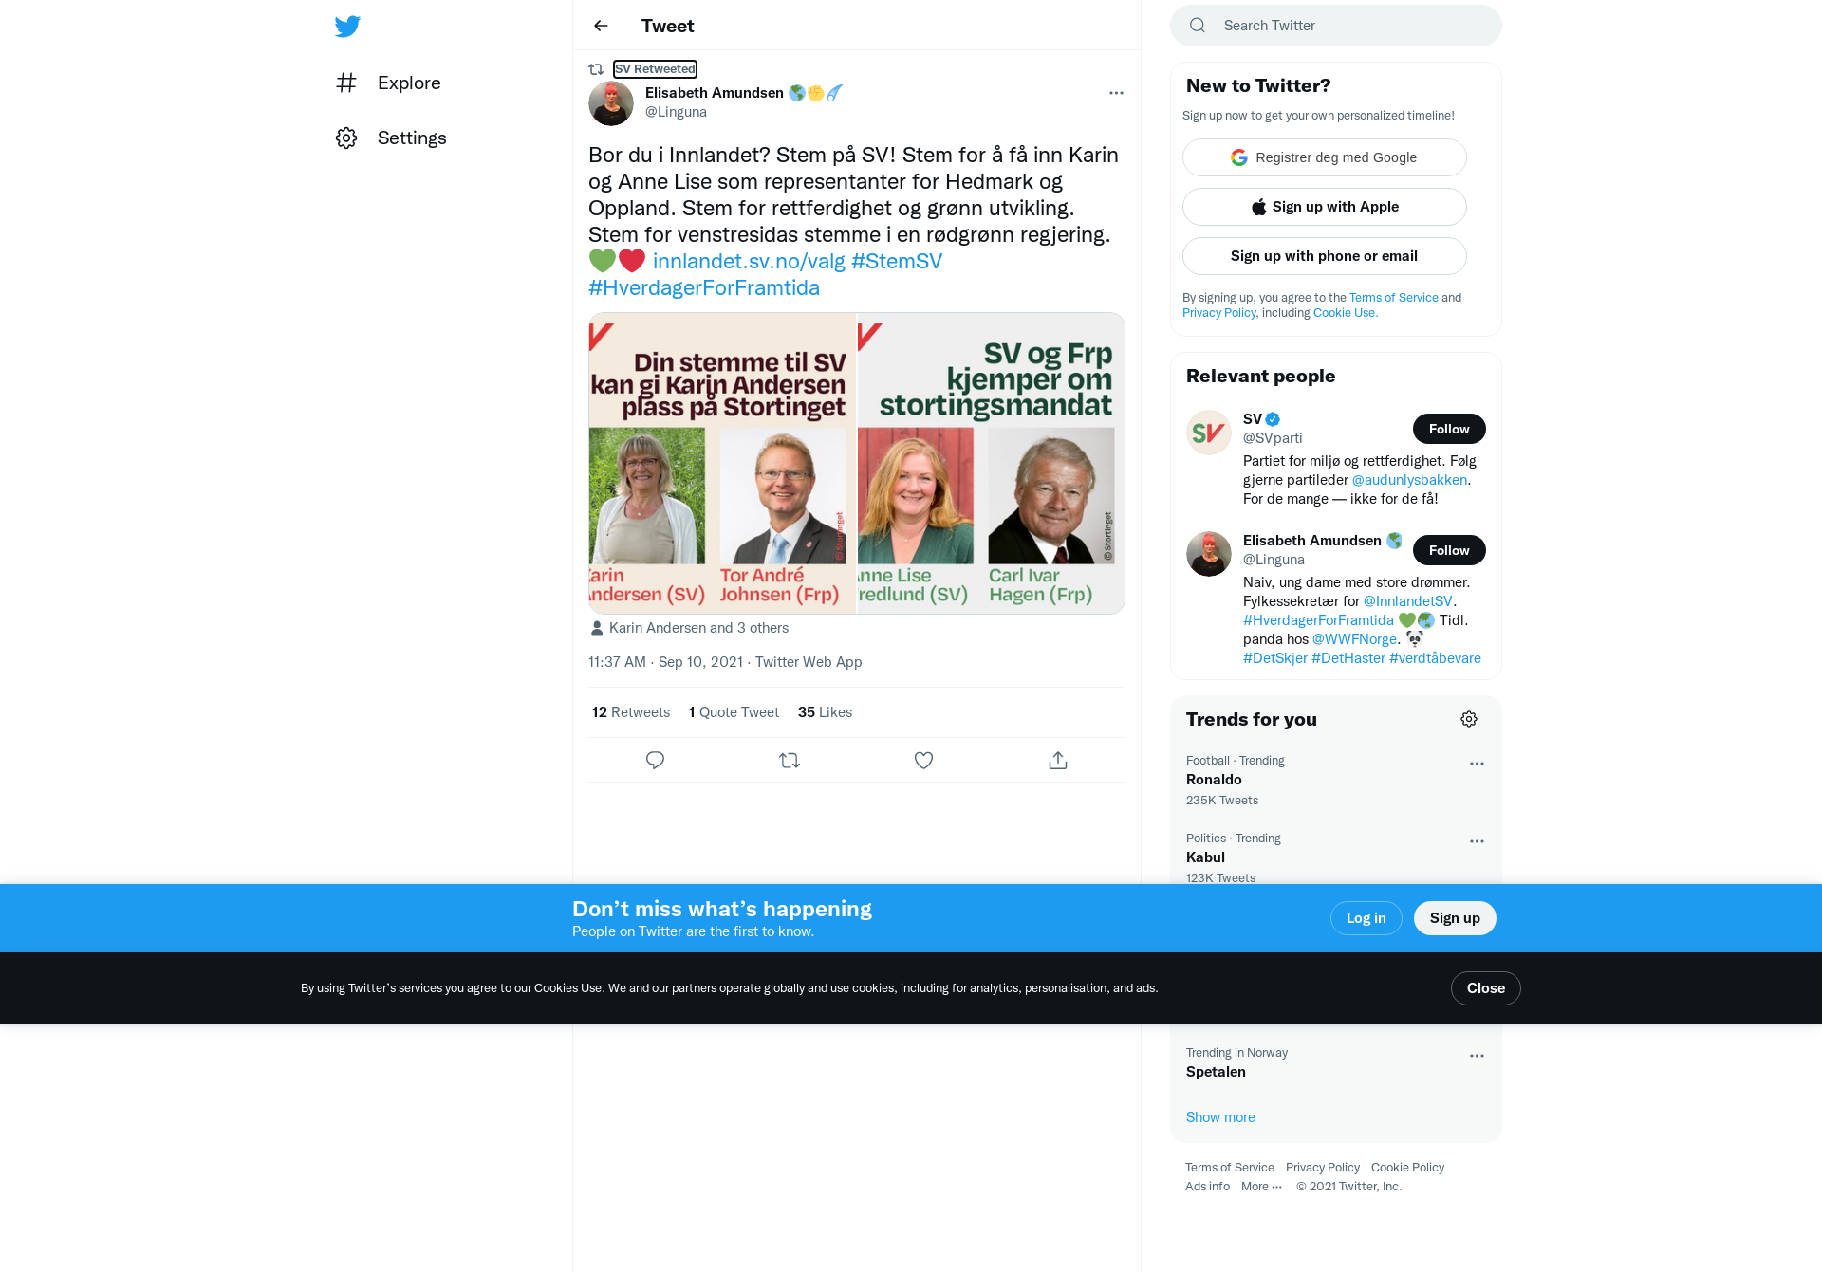Open the Karin Andersen campaign image

tap(722, 463)
